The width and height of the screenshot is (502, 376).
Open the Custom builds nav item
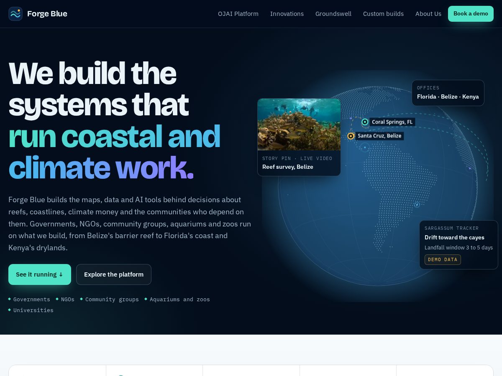[x=383, y=14]
